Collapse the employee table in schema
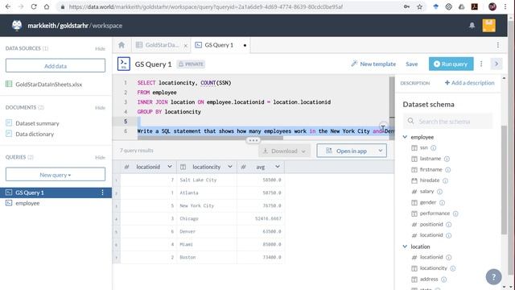 click(x=405, y=137)
